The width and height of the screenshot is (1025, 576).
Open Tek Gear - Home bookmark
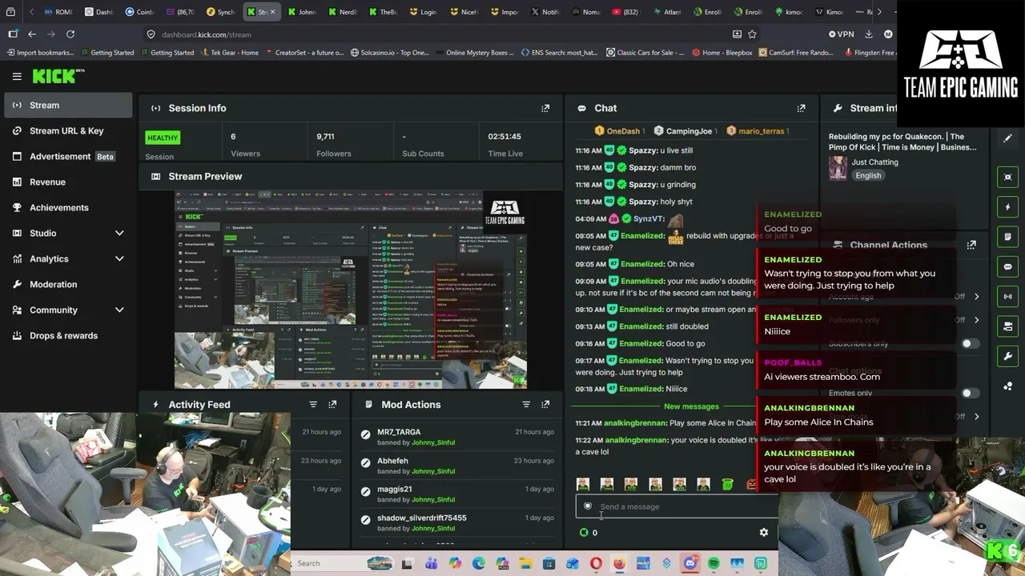point(229,53)
